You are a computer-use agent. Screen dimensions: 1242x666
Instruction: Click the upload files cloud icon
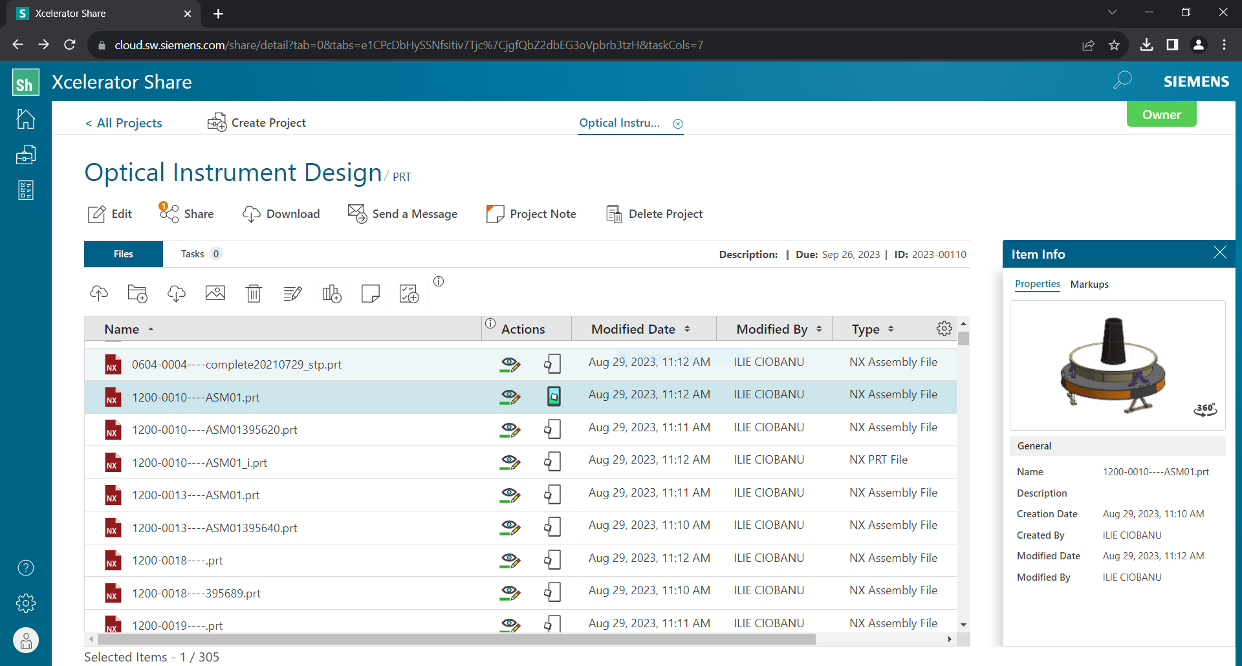[x=99, y=294]
